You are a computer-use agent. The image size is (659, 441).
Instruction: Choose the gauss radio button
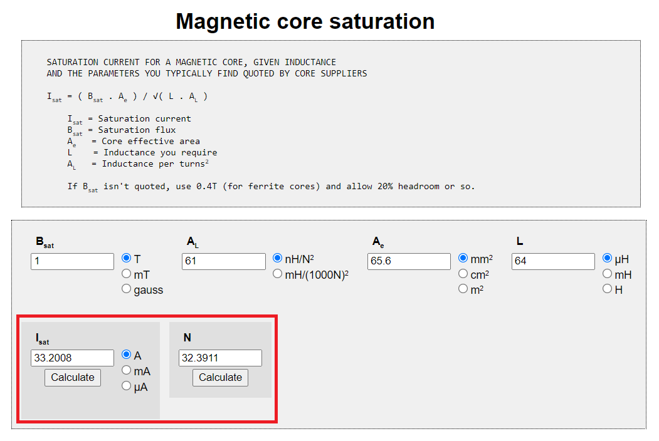point(127,289)
